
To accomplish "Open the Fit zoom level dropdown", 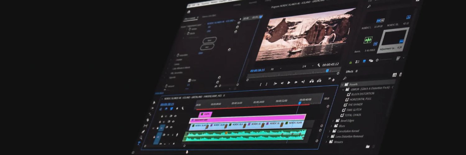I will (276, 69).
